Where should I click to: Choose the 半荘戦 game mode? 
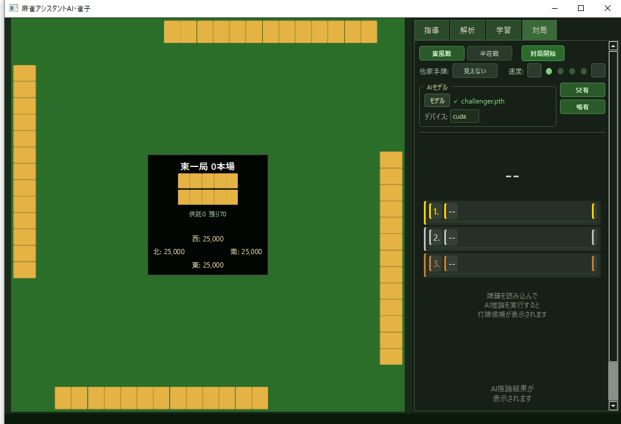pos(490,54)
